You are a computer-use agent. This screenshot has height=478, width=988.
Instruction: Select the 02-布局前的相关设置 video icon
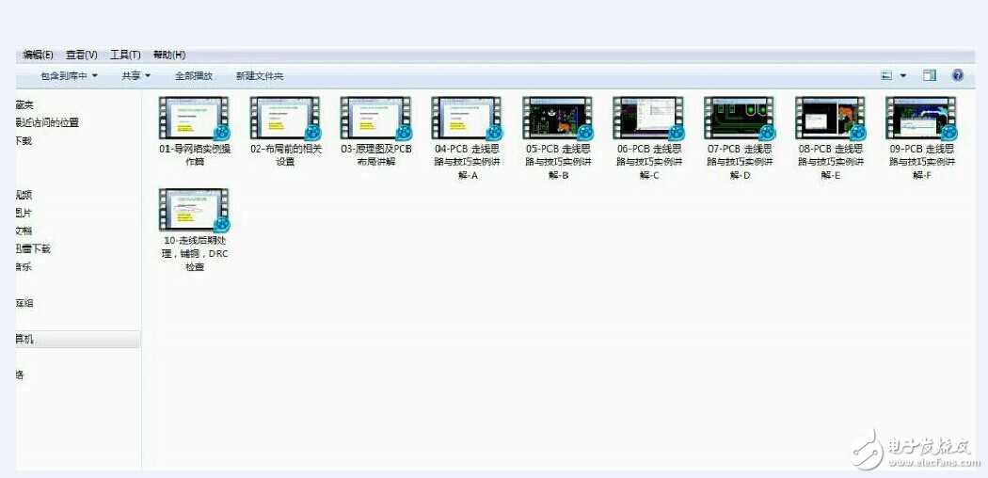pos(285,118)
